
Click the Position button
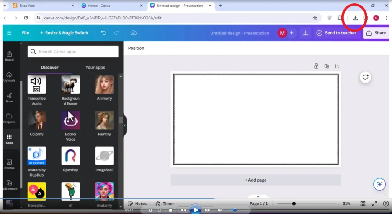coord(136,48)
